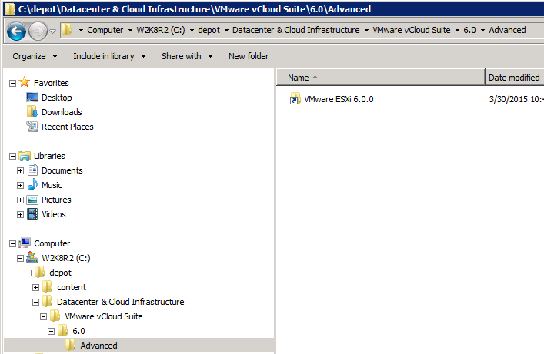544x354 pixels.
Task: Open the Organize dropdown menu
Action: (35, 56)
